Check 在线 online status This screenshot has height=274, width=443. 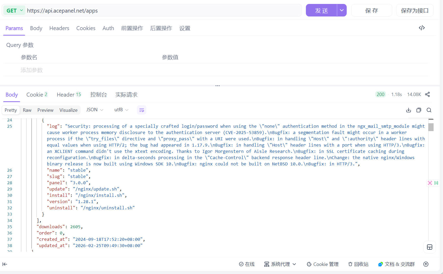[247, 264]
